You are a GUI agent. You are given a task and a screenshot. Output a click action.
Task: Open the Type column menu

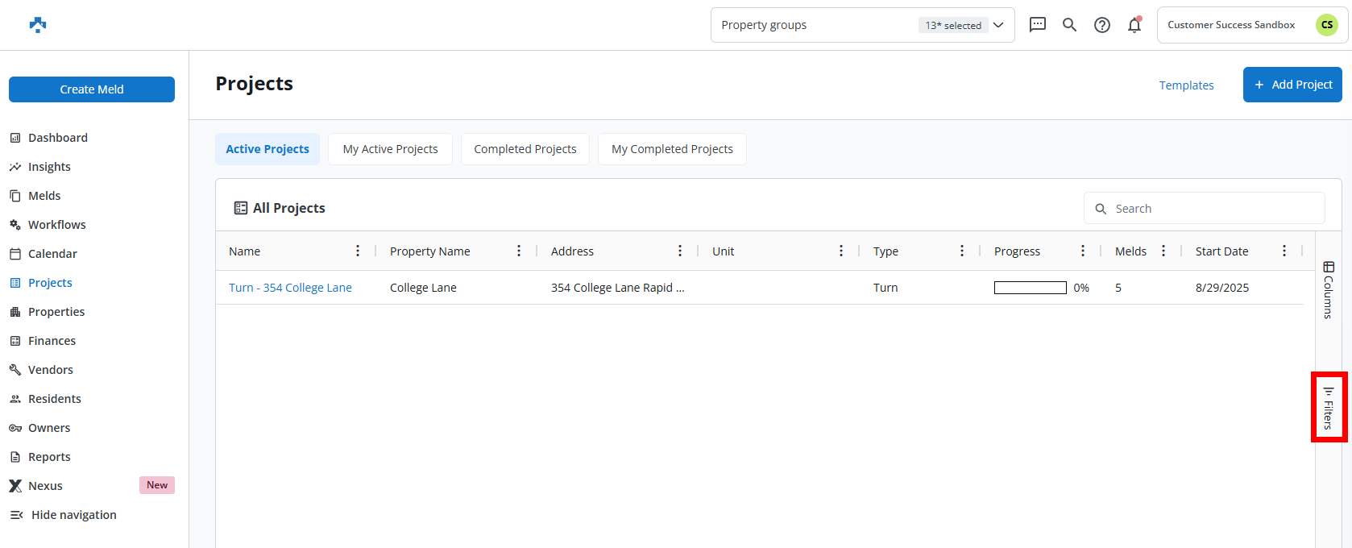tap(962, 251)
